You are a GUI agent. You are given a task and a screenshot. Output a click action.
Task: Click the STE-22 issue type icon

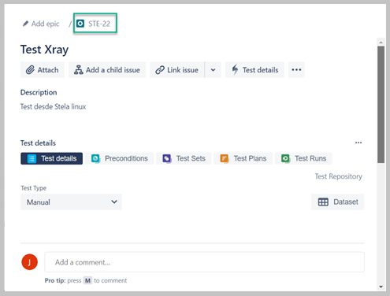click(x=80, y=24)
